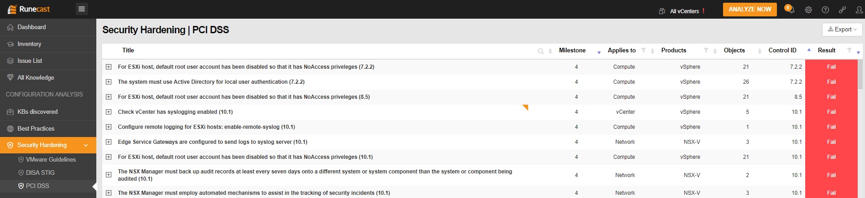Screen dimensions: 865x198
Task: Expand row: NSX Manager automated mechanisms security incidents
Action: coord(109,193)
